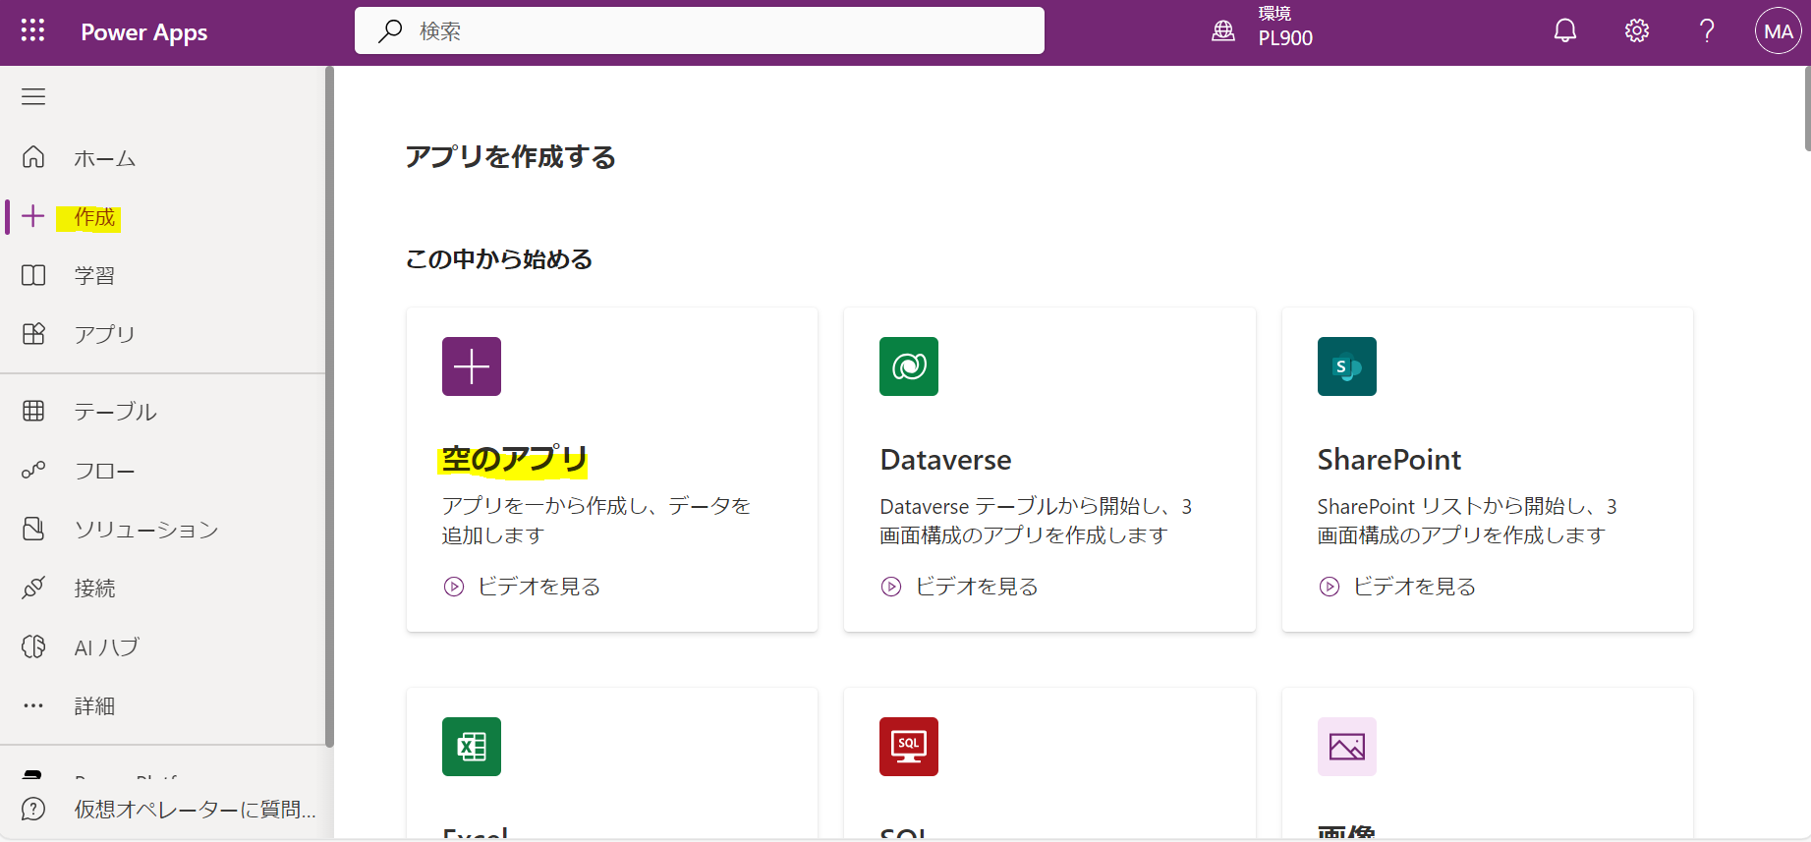Select the Dataverse card title

pyautogui.click(x=945, y=460)
